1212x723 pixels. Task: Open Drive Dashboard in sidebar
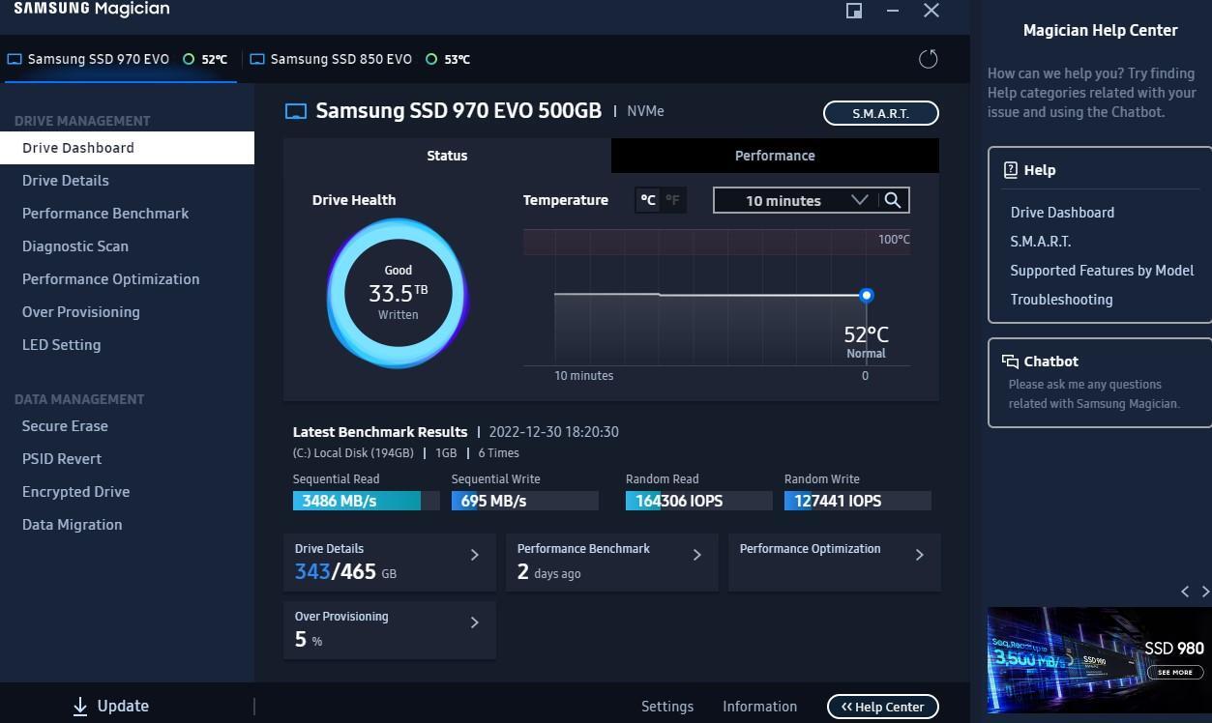click(127, 148)
